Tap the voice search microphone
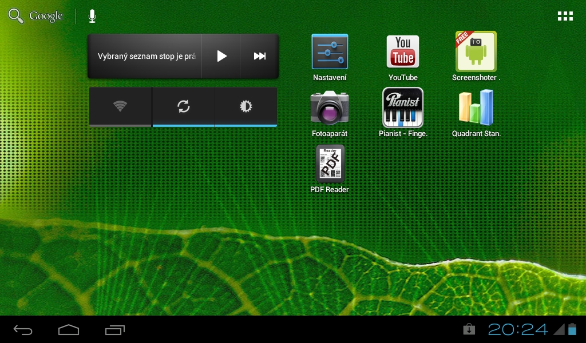 pyautogui.click(x=92, y=16)
